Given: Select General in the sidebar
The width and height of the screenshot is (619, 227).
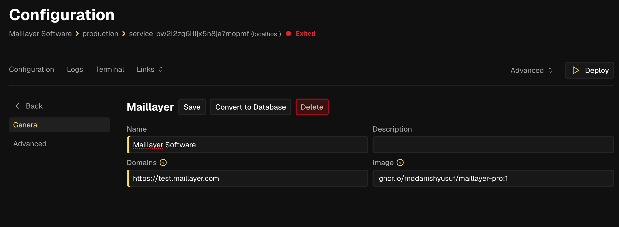Looking at the screenshot, I should click(59, 125).
